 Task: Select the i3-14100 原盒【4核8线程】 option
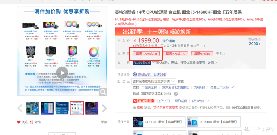pos(159,122)
